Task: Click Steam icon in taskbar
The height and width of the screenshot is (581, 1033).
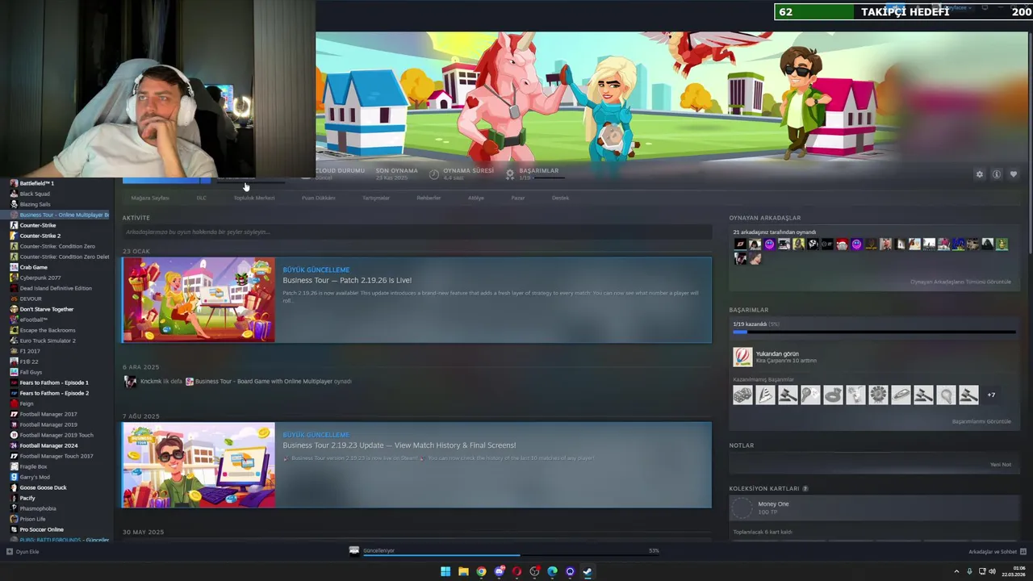Action: [588, 571]
